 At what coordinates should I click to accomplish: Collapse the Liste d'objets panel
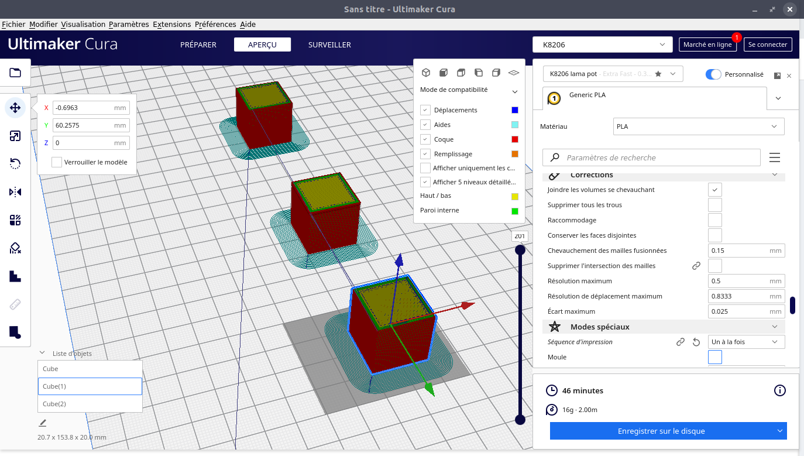[x=42, y=353]
